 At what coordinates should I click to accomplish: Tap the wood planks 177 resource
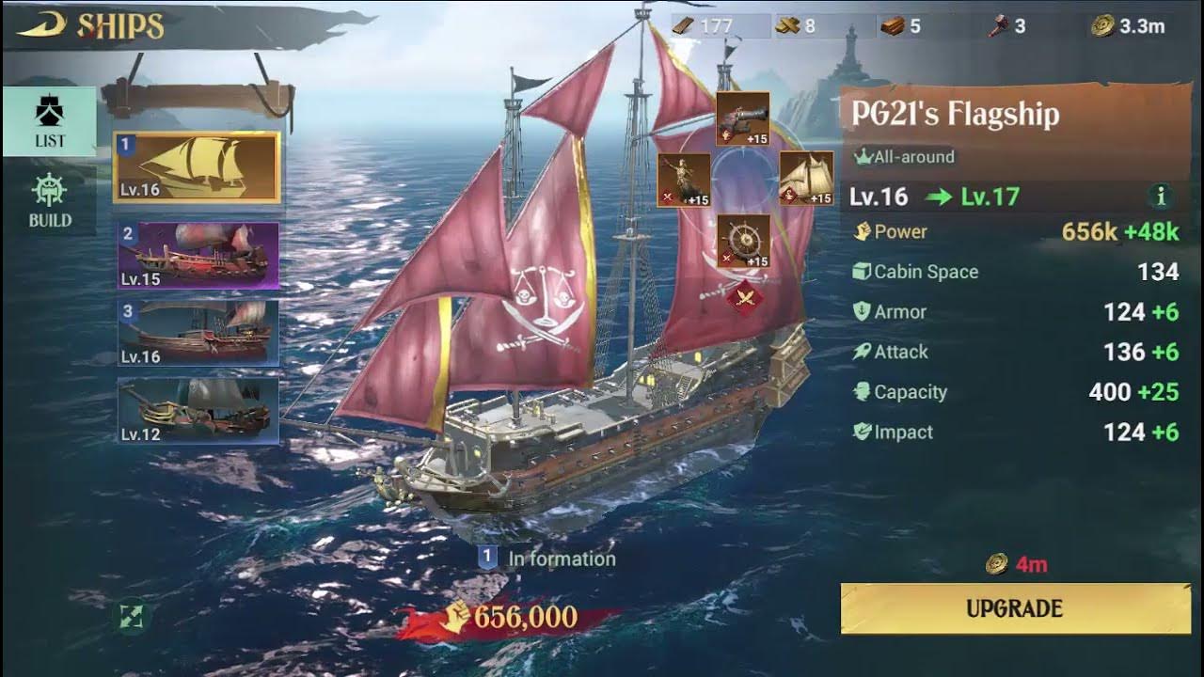[705, 26]
